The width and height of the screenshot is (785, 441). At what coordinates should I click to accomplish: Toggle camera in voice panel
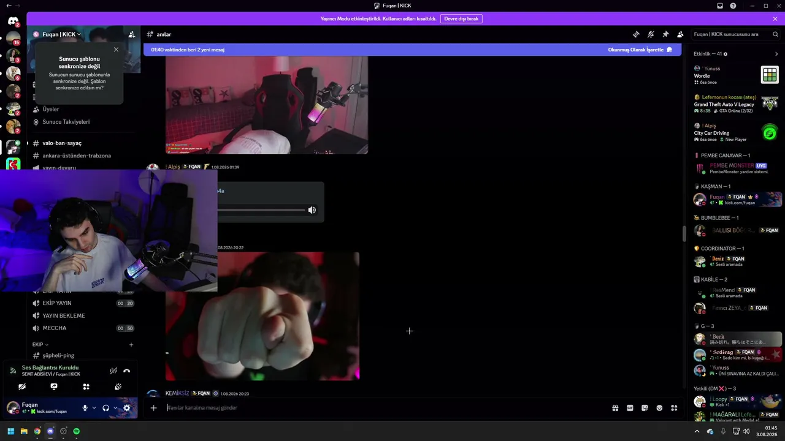(x=22, y=386)
